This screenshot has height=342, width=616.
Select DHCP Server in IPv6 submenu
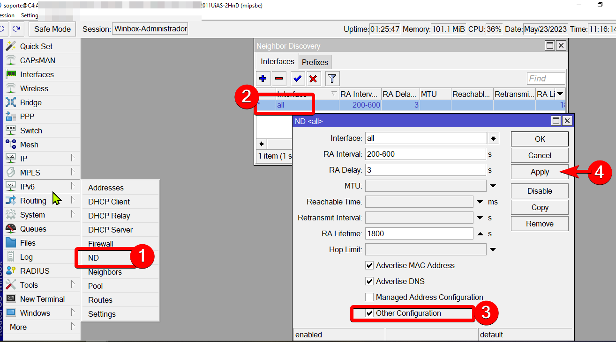(110, 230)
